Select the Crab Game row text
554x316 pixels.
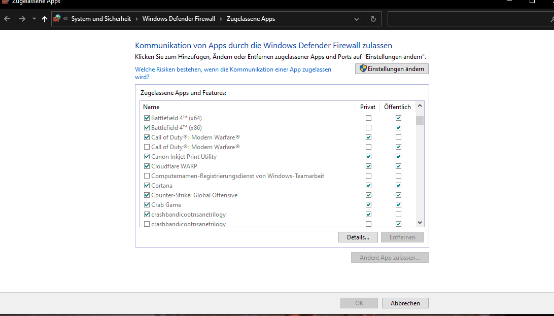click(166, 205)
